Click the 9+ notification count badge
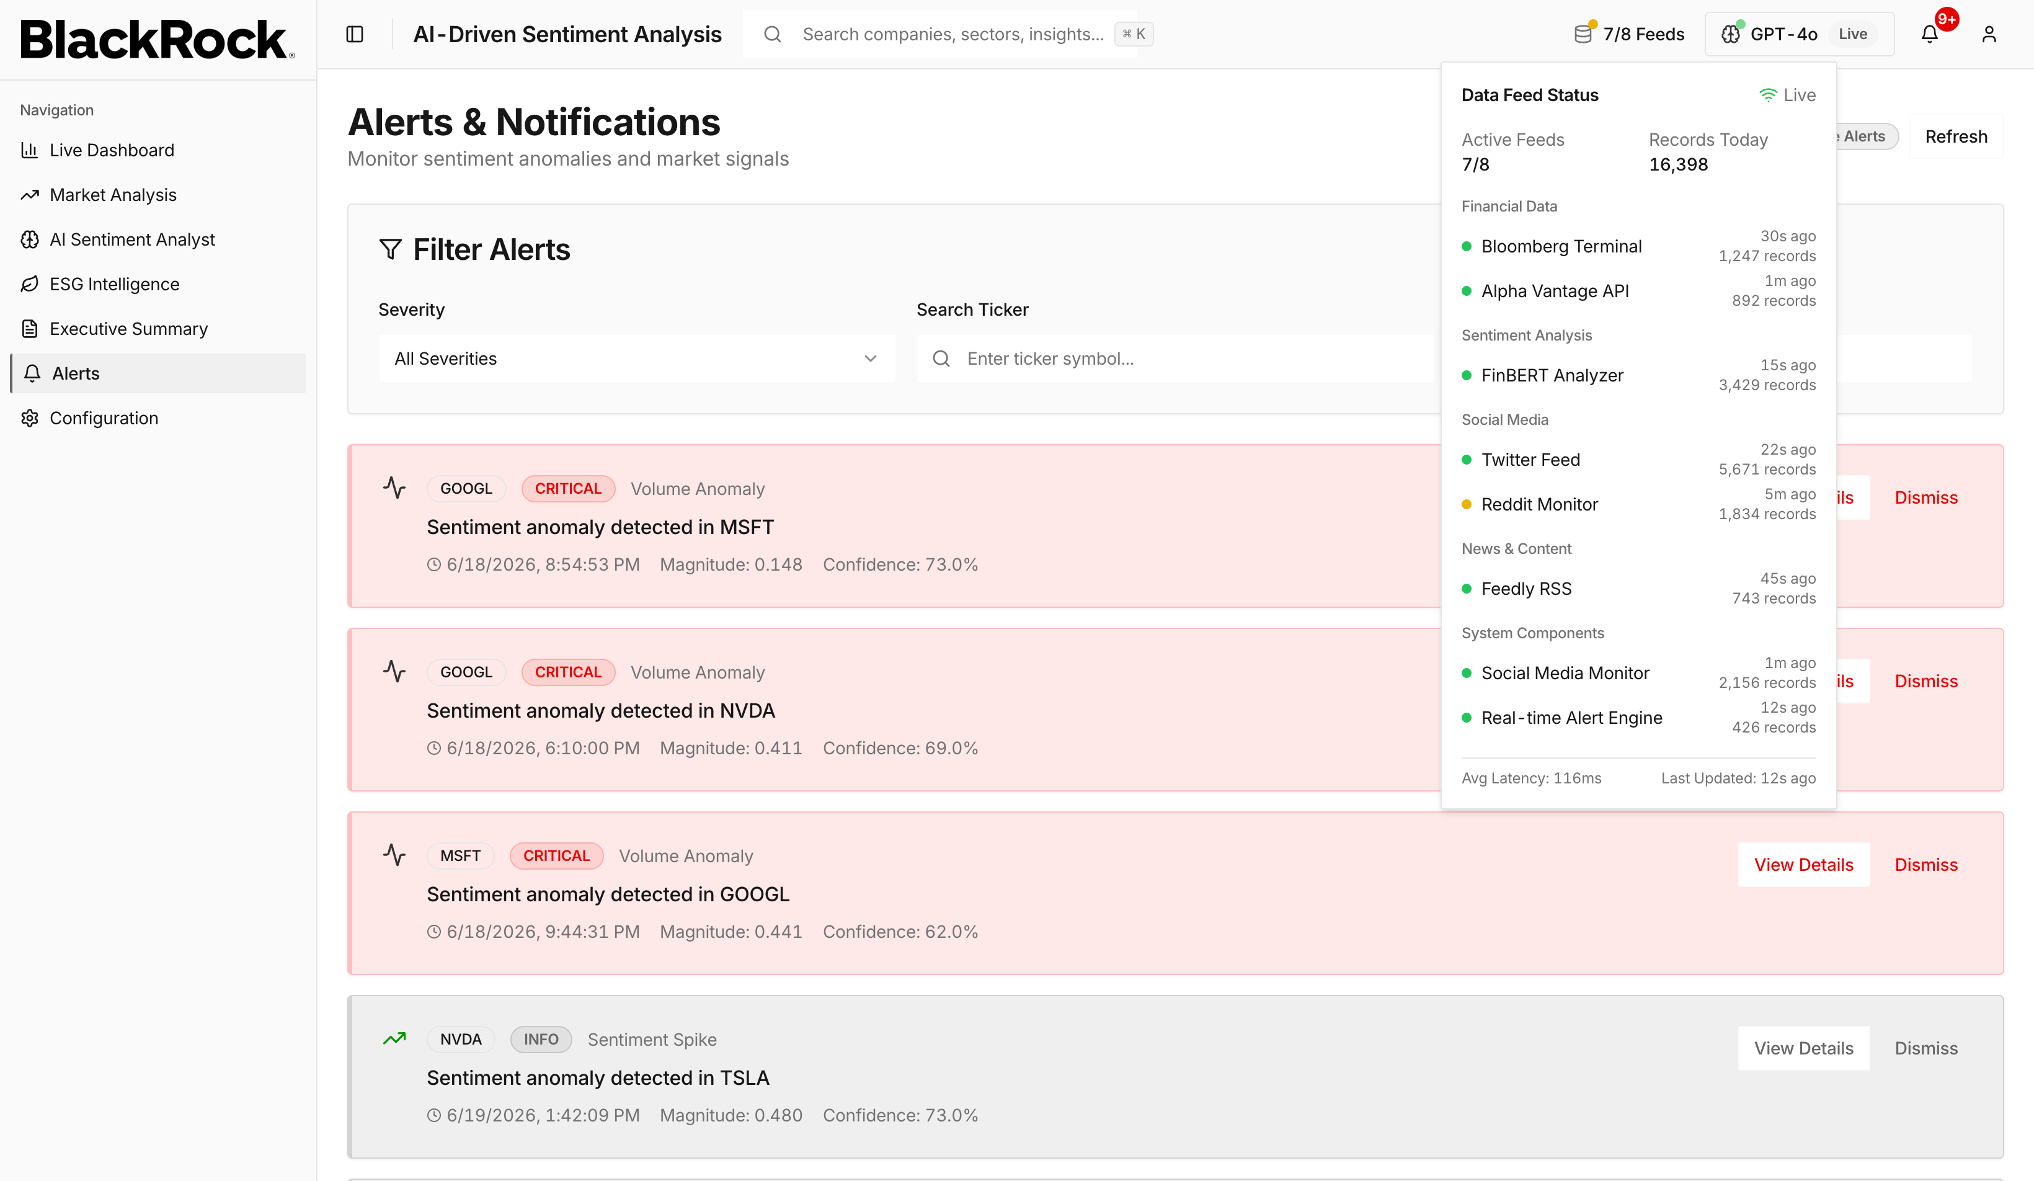This screenshot has height=1181, width=2034. (1947, 19)
